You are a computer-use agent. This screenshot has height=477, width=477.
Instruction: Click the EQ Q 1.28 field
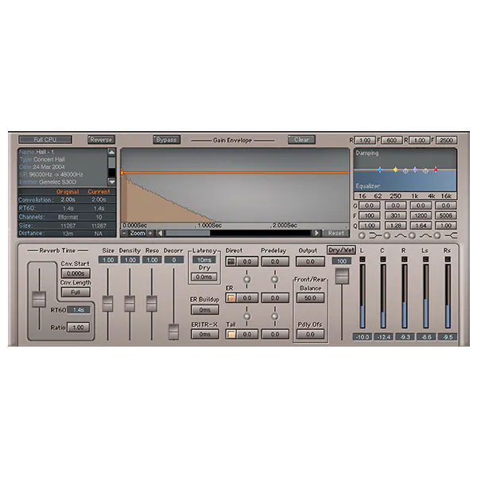395,226
